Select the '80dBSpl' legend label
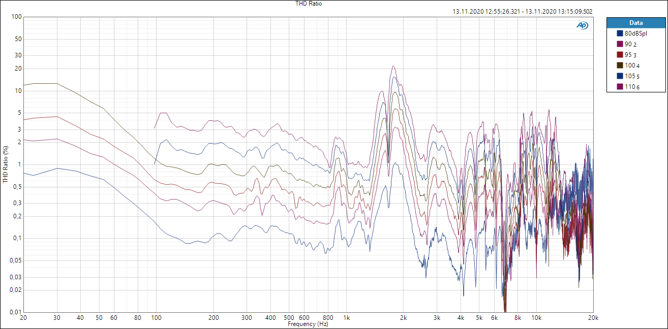668x329 pixels. 635,34
